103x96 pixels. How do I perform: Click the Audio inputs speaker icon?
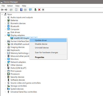8,17
